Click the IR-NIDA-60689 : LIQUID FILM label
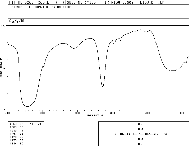The width and height of the screenshot is (189, 146). click(x=135, y=2)
